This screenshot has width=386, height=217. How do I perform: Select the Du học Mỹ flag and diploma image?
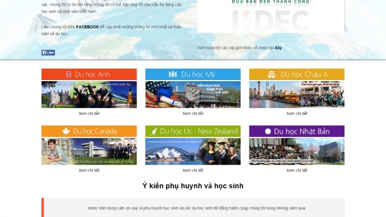(193, 94)
